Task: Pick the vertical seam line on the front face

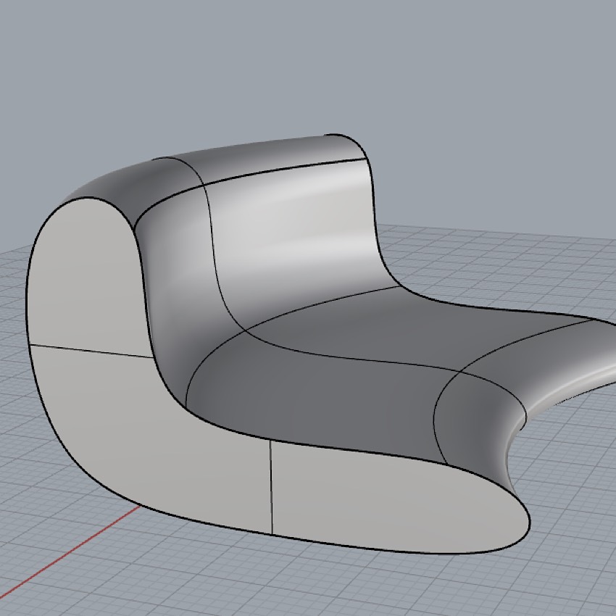Action: click(x=272, y=486)
